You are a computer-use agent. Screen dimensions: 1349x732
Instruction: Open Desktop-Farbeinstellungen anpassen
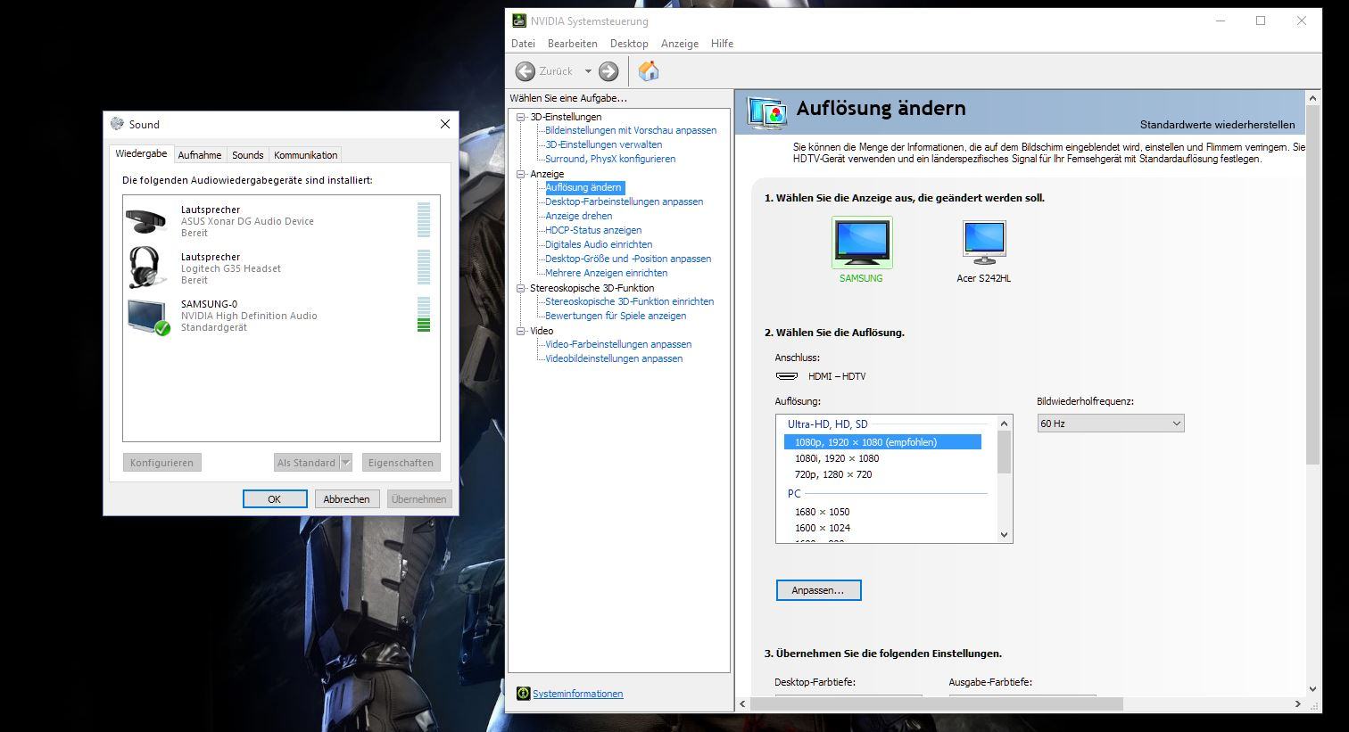[625, 202]
